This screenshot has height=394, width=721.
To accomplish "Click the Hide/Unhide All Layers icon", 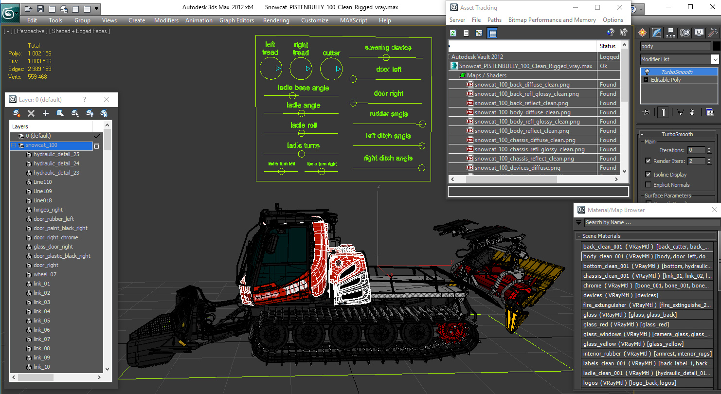I will pyautogui.click(x=90, y=113).
